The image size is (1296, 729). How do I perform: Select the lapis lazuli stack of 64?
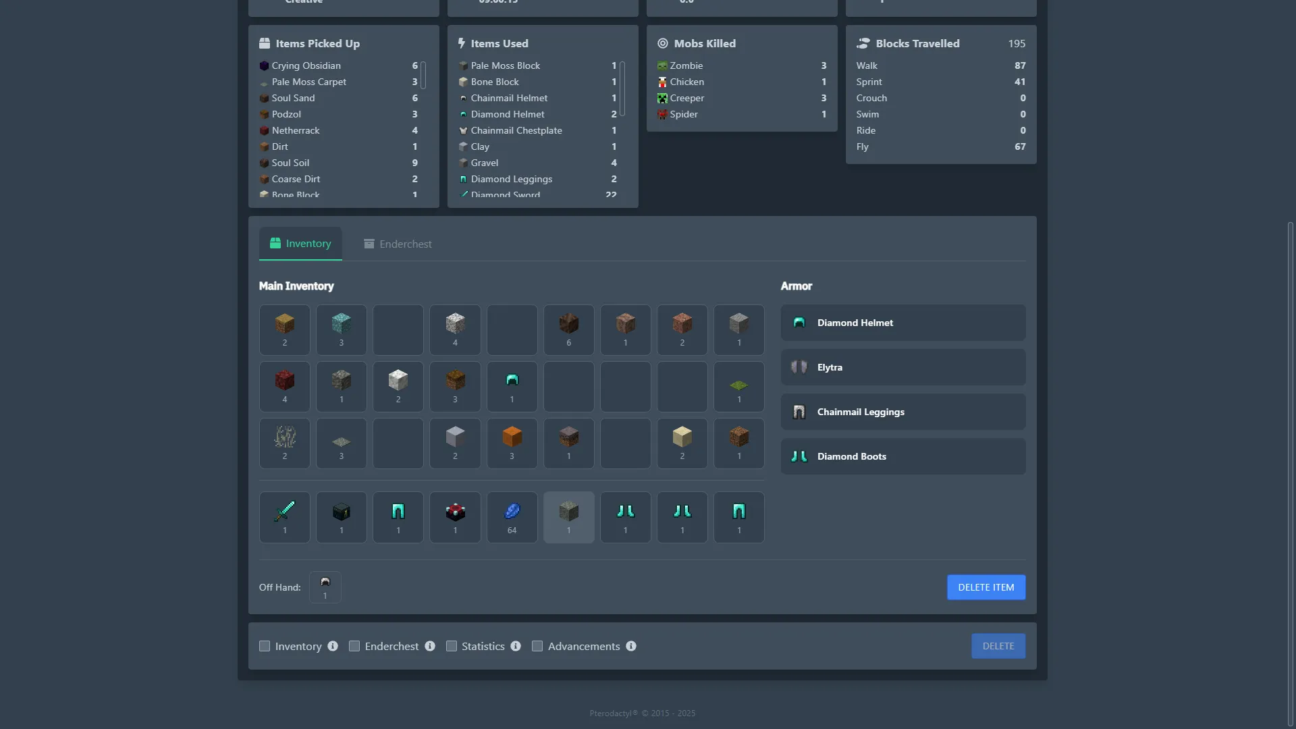(x=512, y=517)
